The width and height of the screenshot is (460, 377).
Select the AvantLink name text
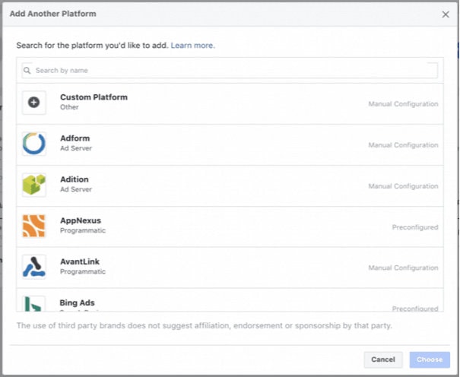pos(80,261)
